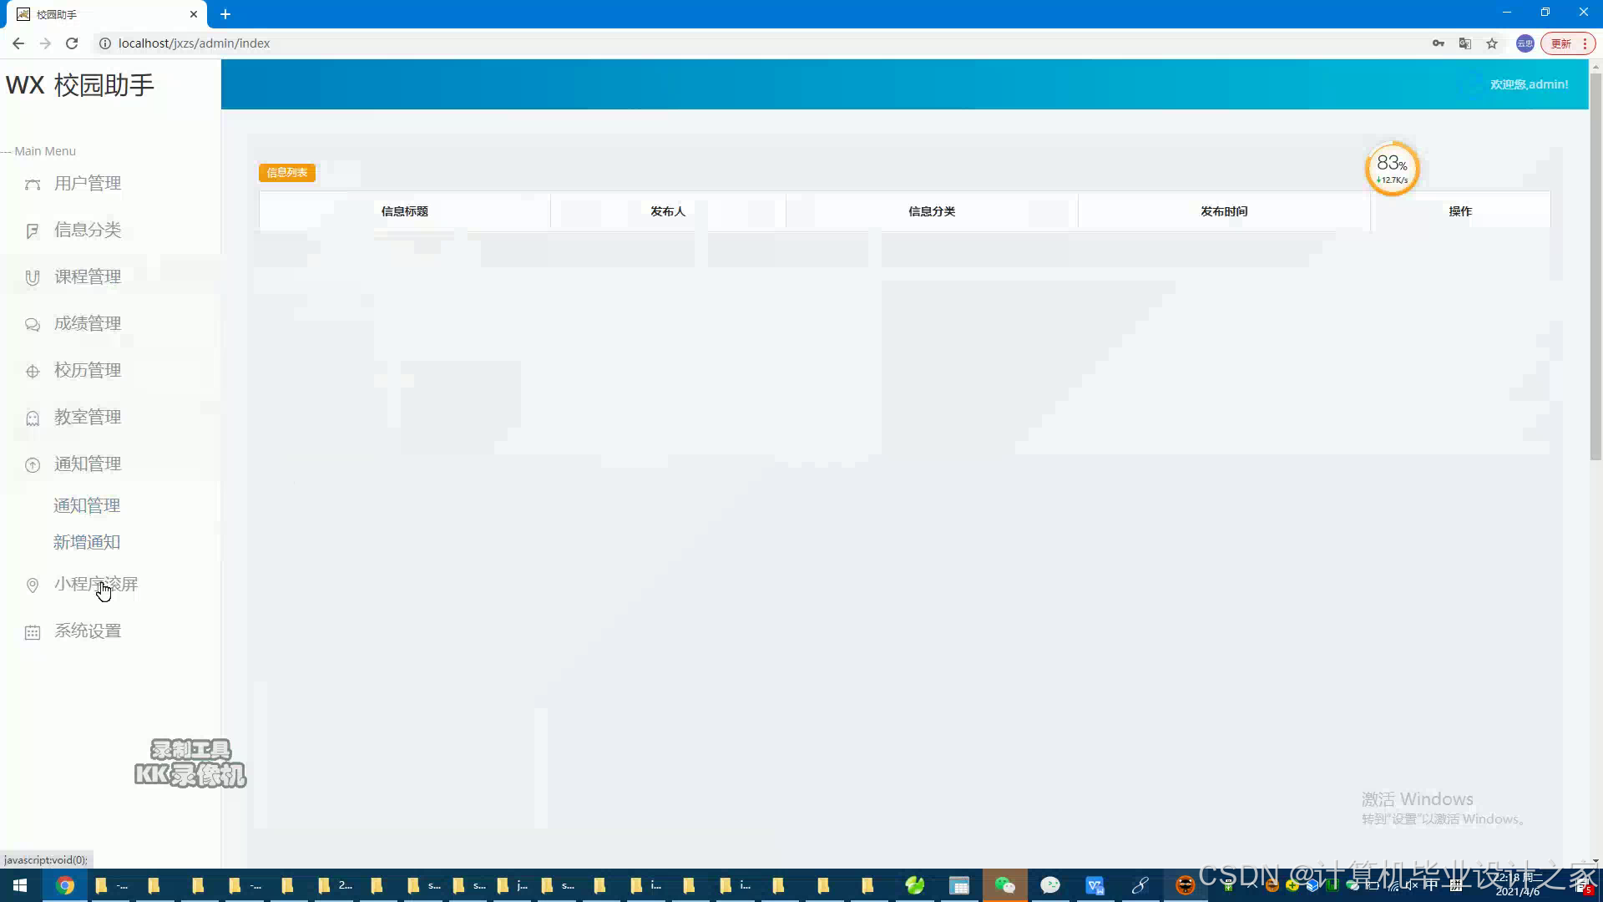Click the 发布时间 column header
The width and height of the screenshot is (1603, 902).
pos(1224,211)
